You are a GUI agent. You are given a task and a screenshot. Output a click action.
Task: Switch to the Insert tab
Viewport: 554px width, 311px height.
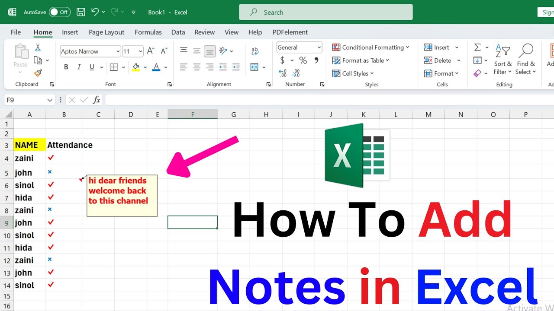pyautogui.click(x=70, y=32)
